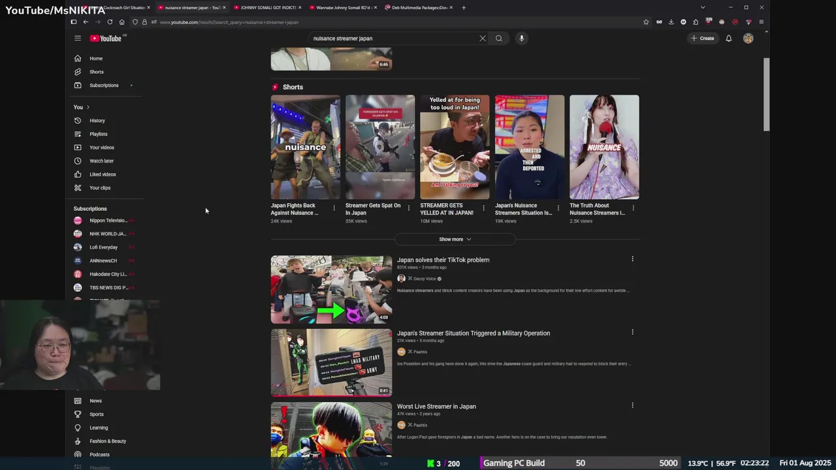Open Japan's Streamer Situation Triggered a Military Operation
This screenshot has width=836, height=470.
pos(474,333)
